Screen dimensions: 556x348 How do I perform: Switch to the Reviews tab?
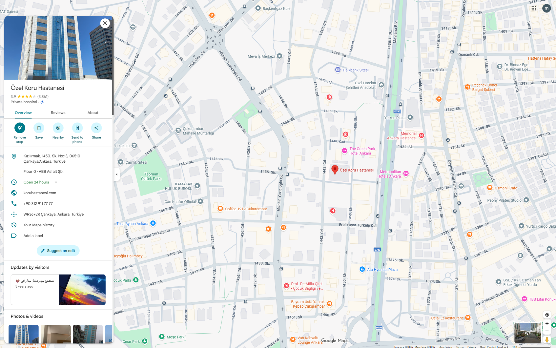[x=58, y=113]
